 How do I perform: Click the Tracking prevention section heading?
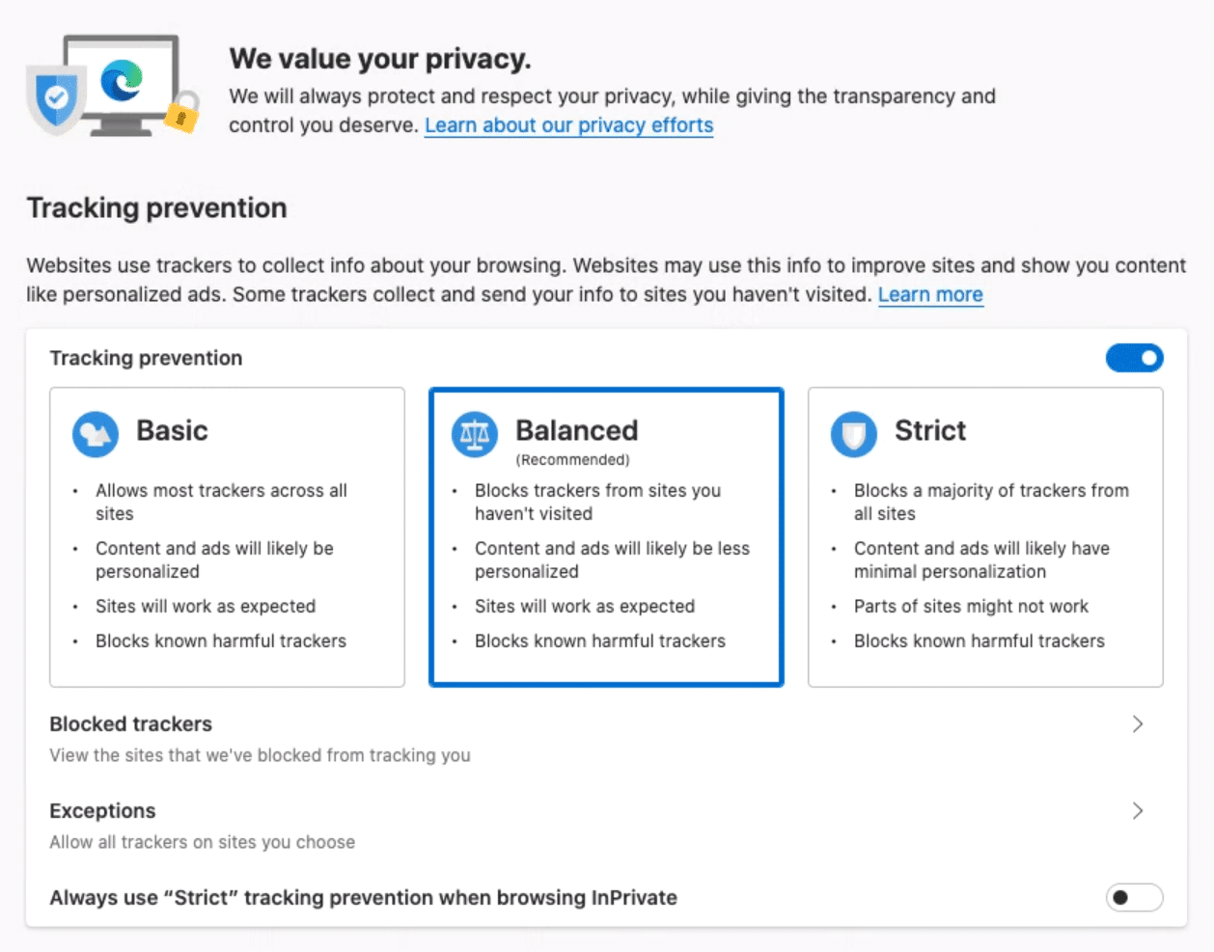pos(157,207)
